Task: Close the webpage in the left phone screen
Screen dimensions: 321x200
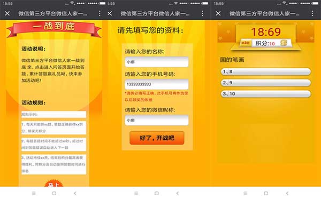Action: (7, 13)
